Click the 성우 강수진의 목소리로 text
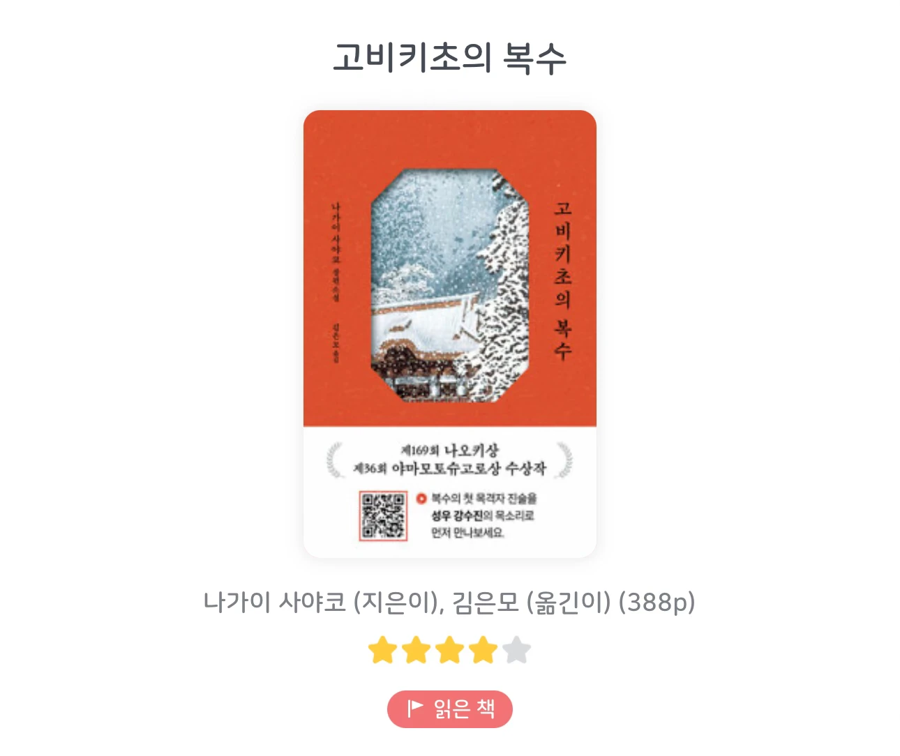 tap(483, 515)
